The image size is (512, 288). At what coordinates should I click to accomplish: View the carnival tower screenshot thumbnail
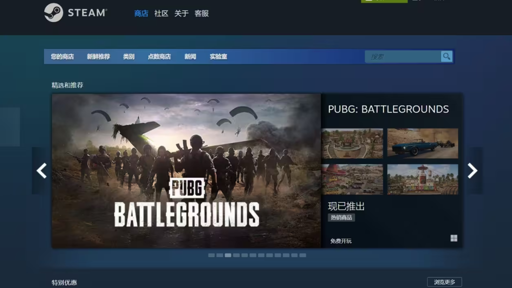click(x=422, y=179)
